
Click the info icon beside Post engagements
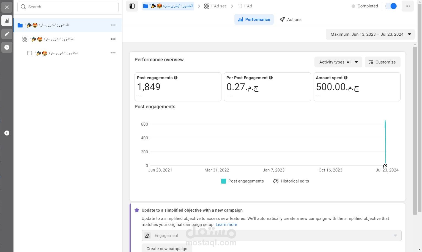176,78
